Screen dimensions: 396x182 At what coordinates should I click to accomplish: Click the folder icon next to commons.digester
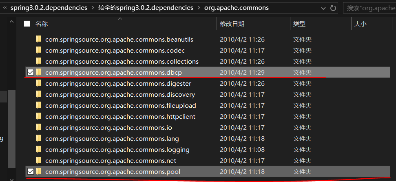click(x=39, y=83)
